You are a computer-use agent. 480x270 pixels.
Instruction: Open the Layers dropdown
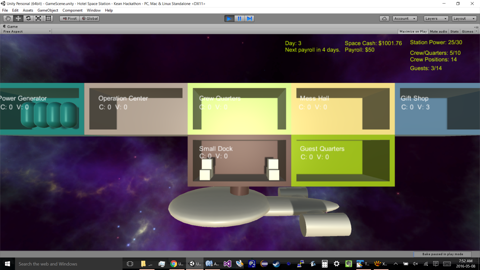[436, 18]
